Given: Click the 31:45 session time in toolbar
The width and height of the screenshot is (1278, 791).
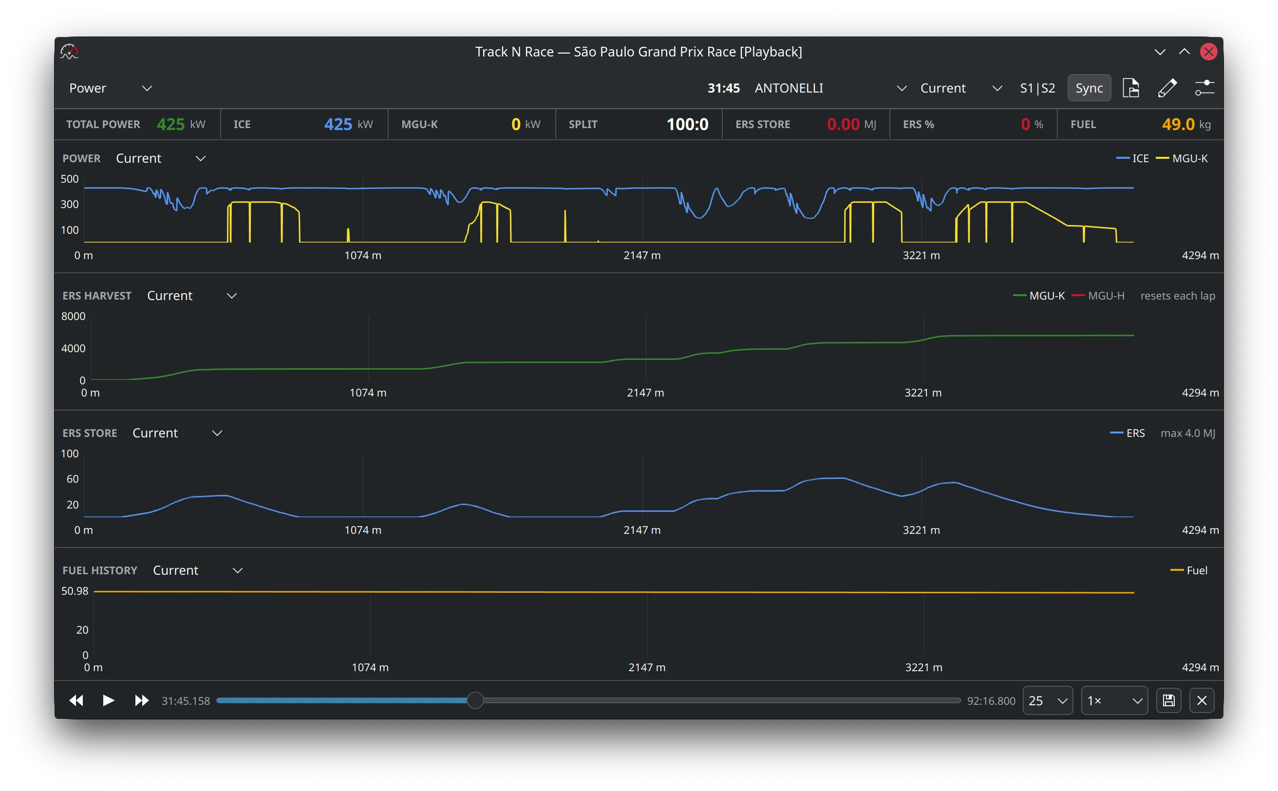Looking at the screenshot, I should (723, 88).
